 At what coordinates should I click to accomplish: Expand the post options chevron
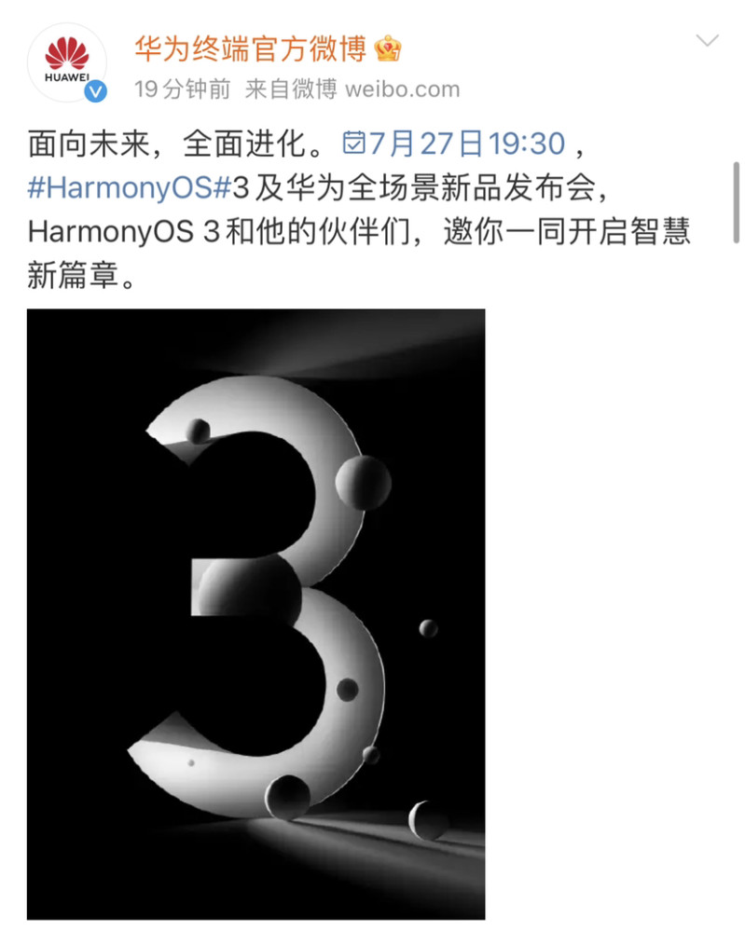[x=707, y=40]
